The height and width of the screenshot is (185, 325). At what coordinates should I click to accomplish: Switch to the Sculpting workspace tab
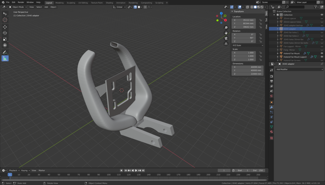click(71, 3)
